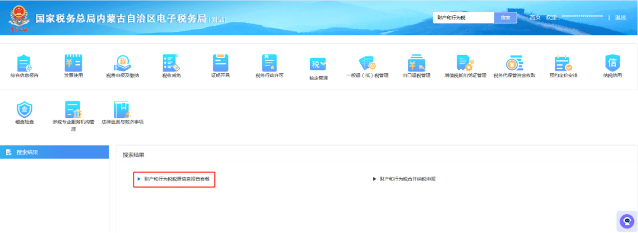638x233 pixels.
Task: Go to 首页 home link
Action: (x=535, y=18)
